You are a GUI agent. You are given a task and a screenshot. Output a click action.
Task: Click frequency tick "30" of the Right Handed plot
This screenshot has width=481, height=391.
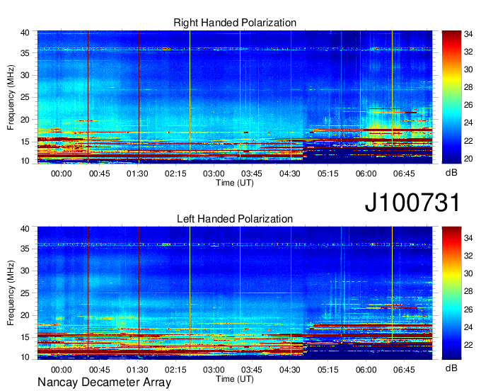click(x=25, y=75)
